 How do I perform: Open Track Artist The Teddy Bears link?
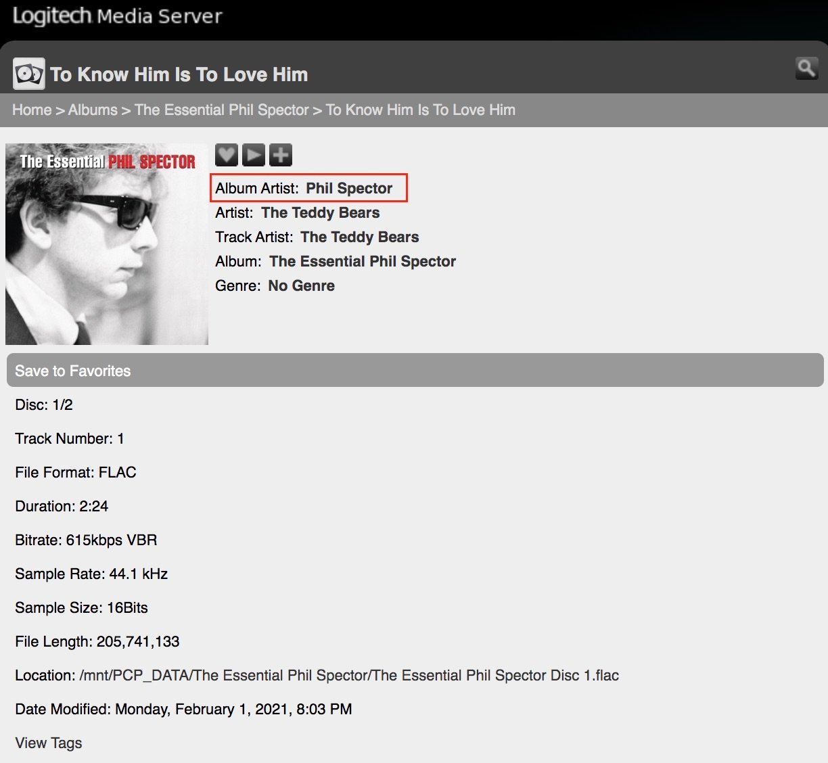point(359,237)
